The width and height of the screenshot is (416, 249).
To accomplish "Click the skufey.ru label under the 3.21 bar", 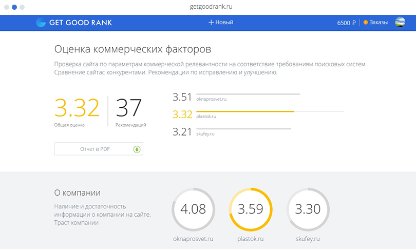I will (x=205, y=134).
